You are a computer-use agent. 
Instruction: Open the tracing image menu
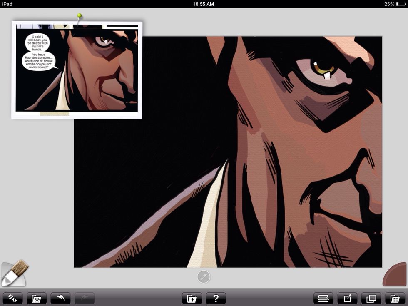371,298
